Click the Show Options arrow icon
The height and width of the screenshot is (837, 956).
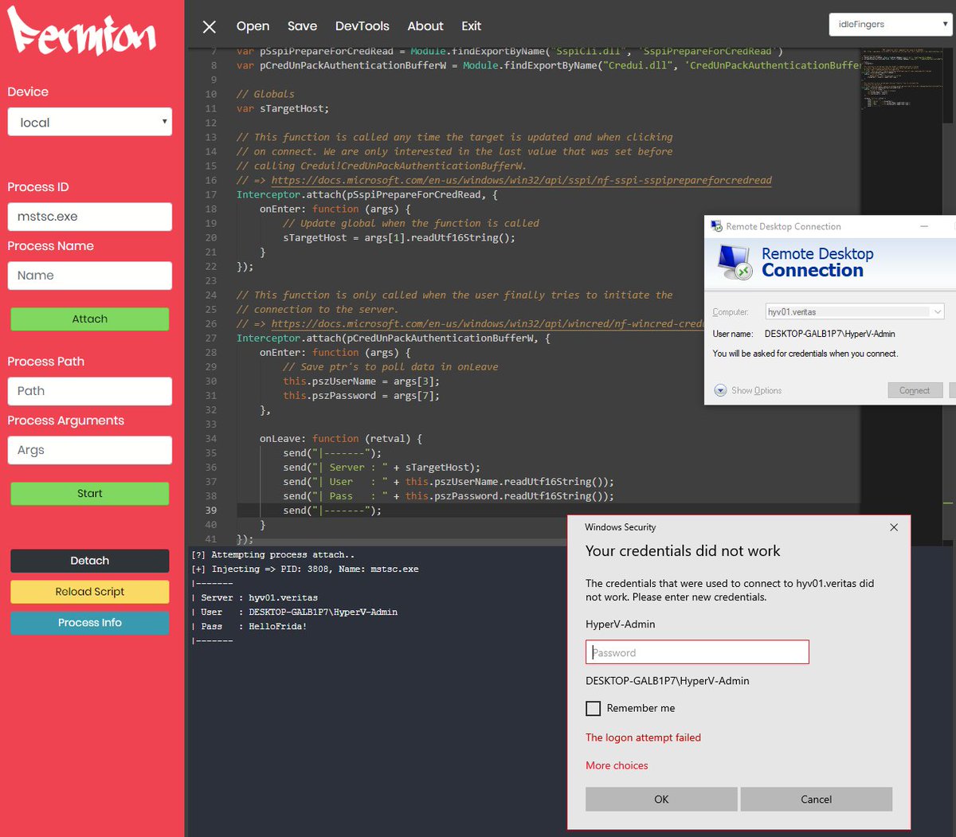(720, 390)
